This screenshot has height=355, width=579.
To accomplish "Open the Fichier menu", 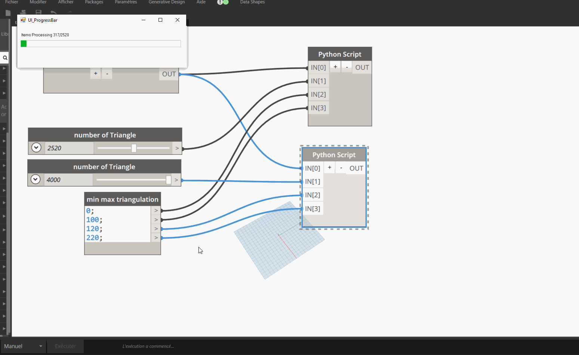I will click(x=12, y=2).
